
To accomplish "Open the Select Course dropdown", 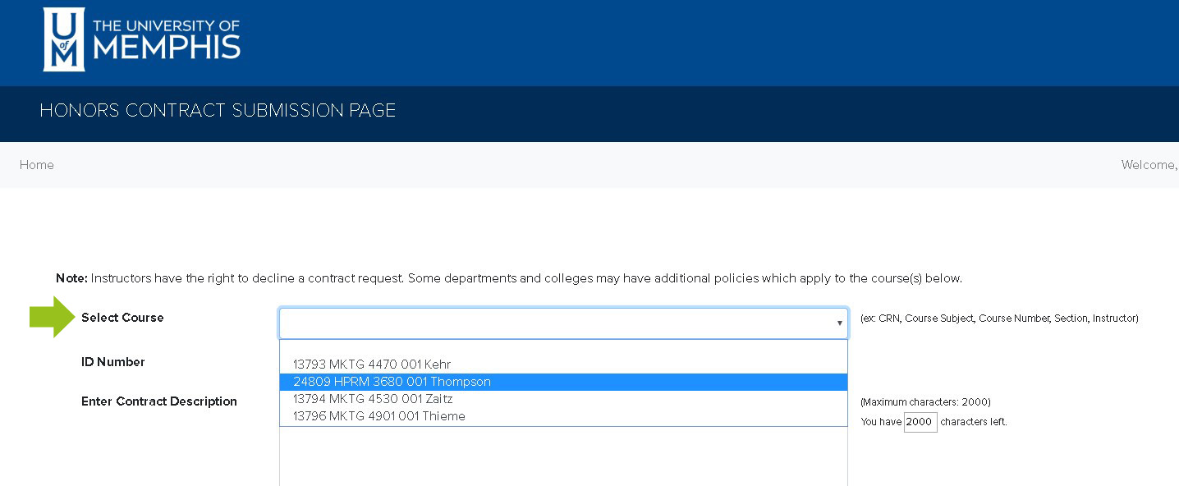I will [x=563, y=323].
